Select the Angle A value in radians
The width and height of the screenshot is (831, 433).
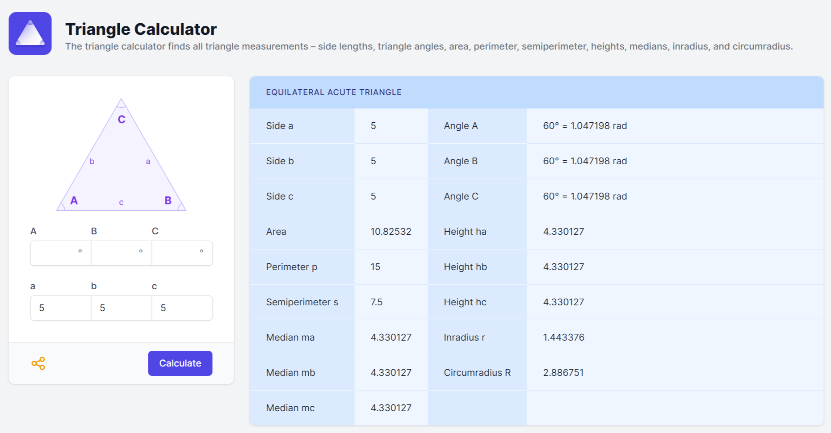[598, 126]
